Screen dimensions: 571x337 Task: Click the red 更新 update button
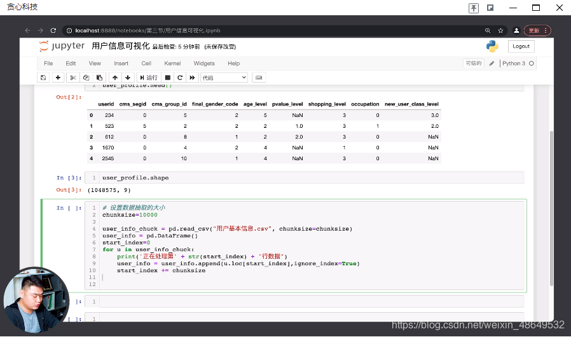pyautogui.click(x=537, y=31)
